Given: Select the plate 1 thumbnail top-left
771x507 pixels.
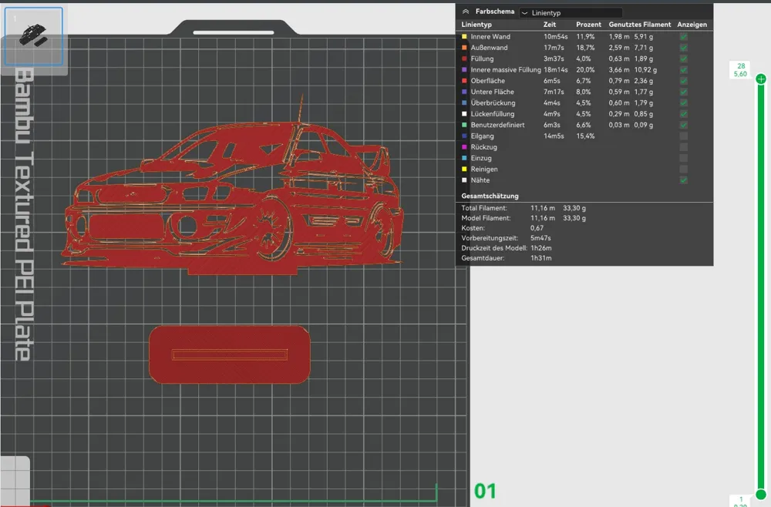Looking at the screenshot, I should pyautogui.click(x=35, y=35).
